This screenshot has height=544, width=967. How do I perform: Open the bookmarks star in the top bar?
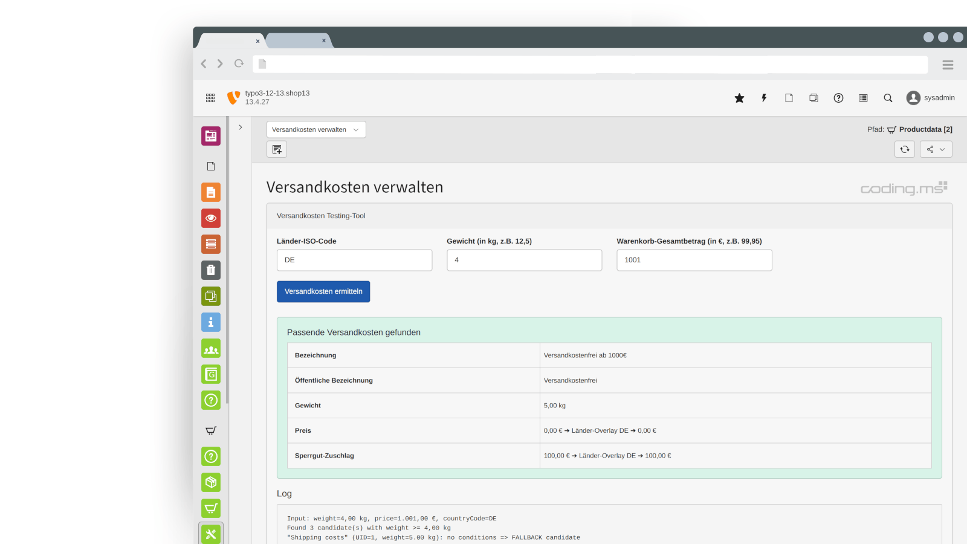(x=739, y=97)
